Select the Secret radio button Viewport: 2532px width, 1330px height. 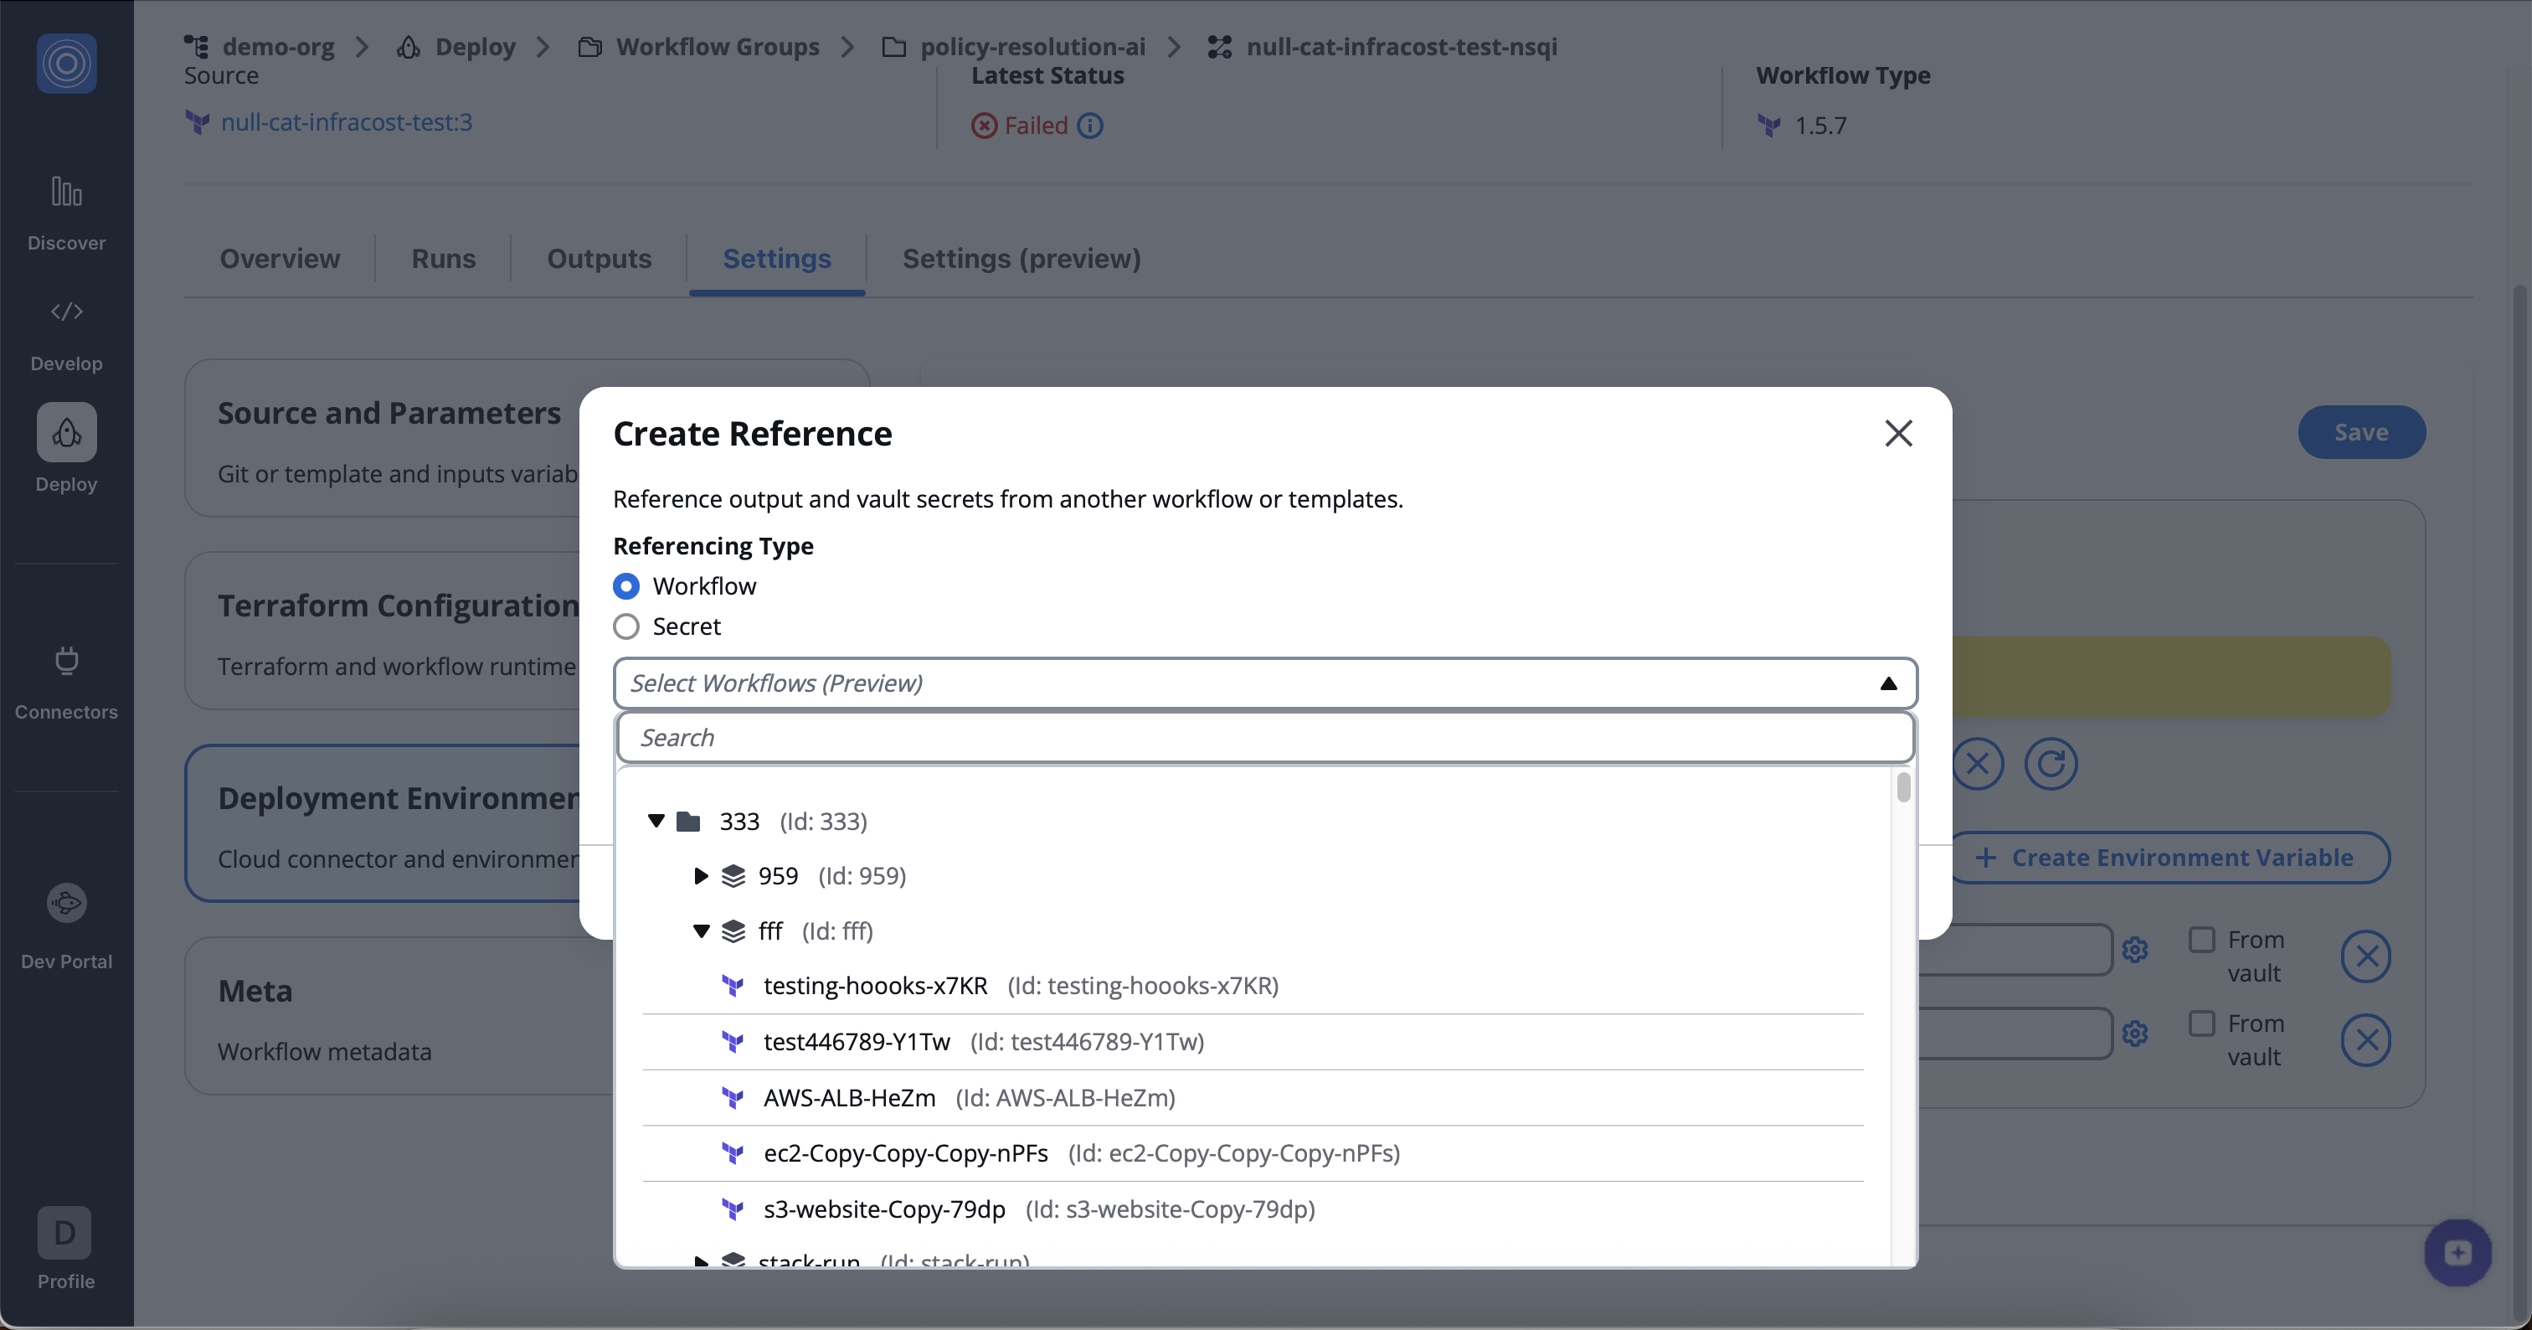coord(626,626)
